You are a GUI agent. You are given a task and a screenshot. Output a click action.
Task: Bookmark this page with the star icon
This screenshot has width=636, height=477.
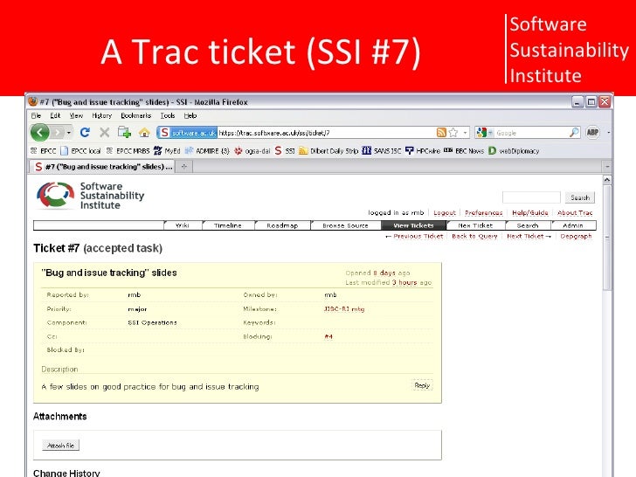453,133
